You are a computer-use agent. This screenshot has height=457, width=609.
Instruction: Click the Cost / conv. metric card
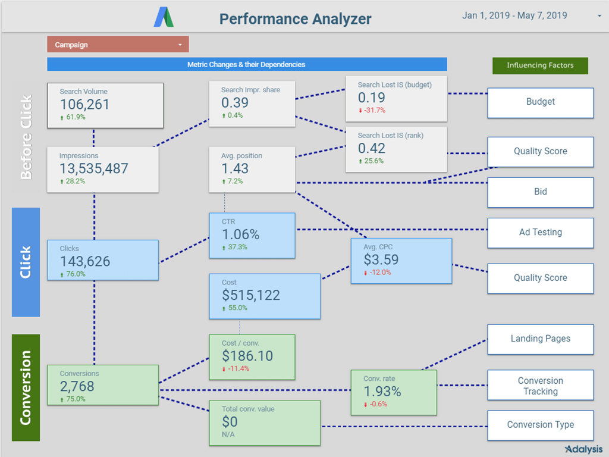pyautogui.click(x=252, y=357)
